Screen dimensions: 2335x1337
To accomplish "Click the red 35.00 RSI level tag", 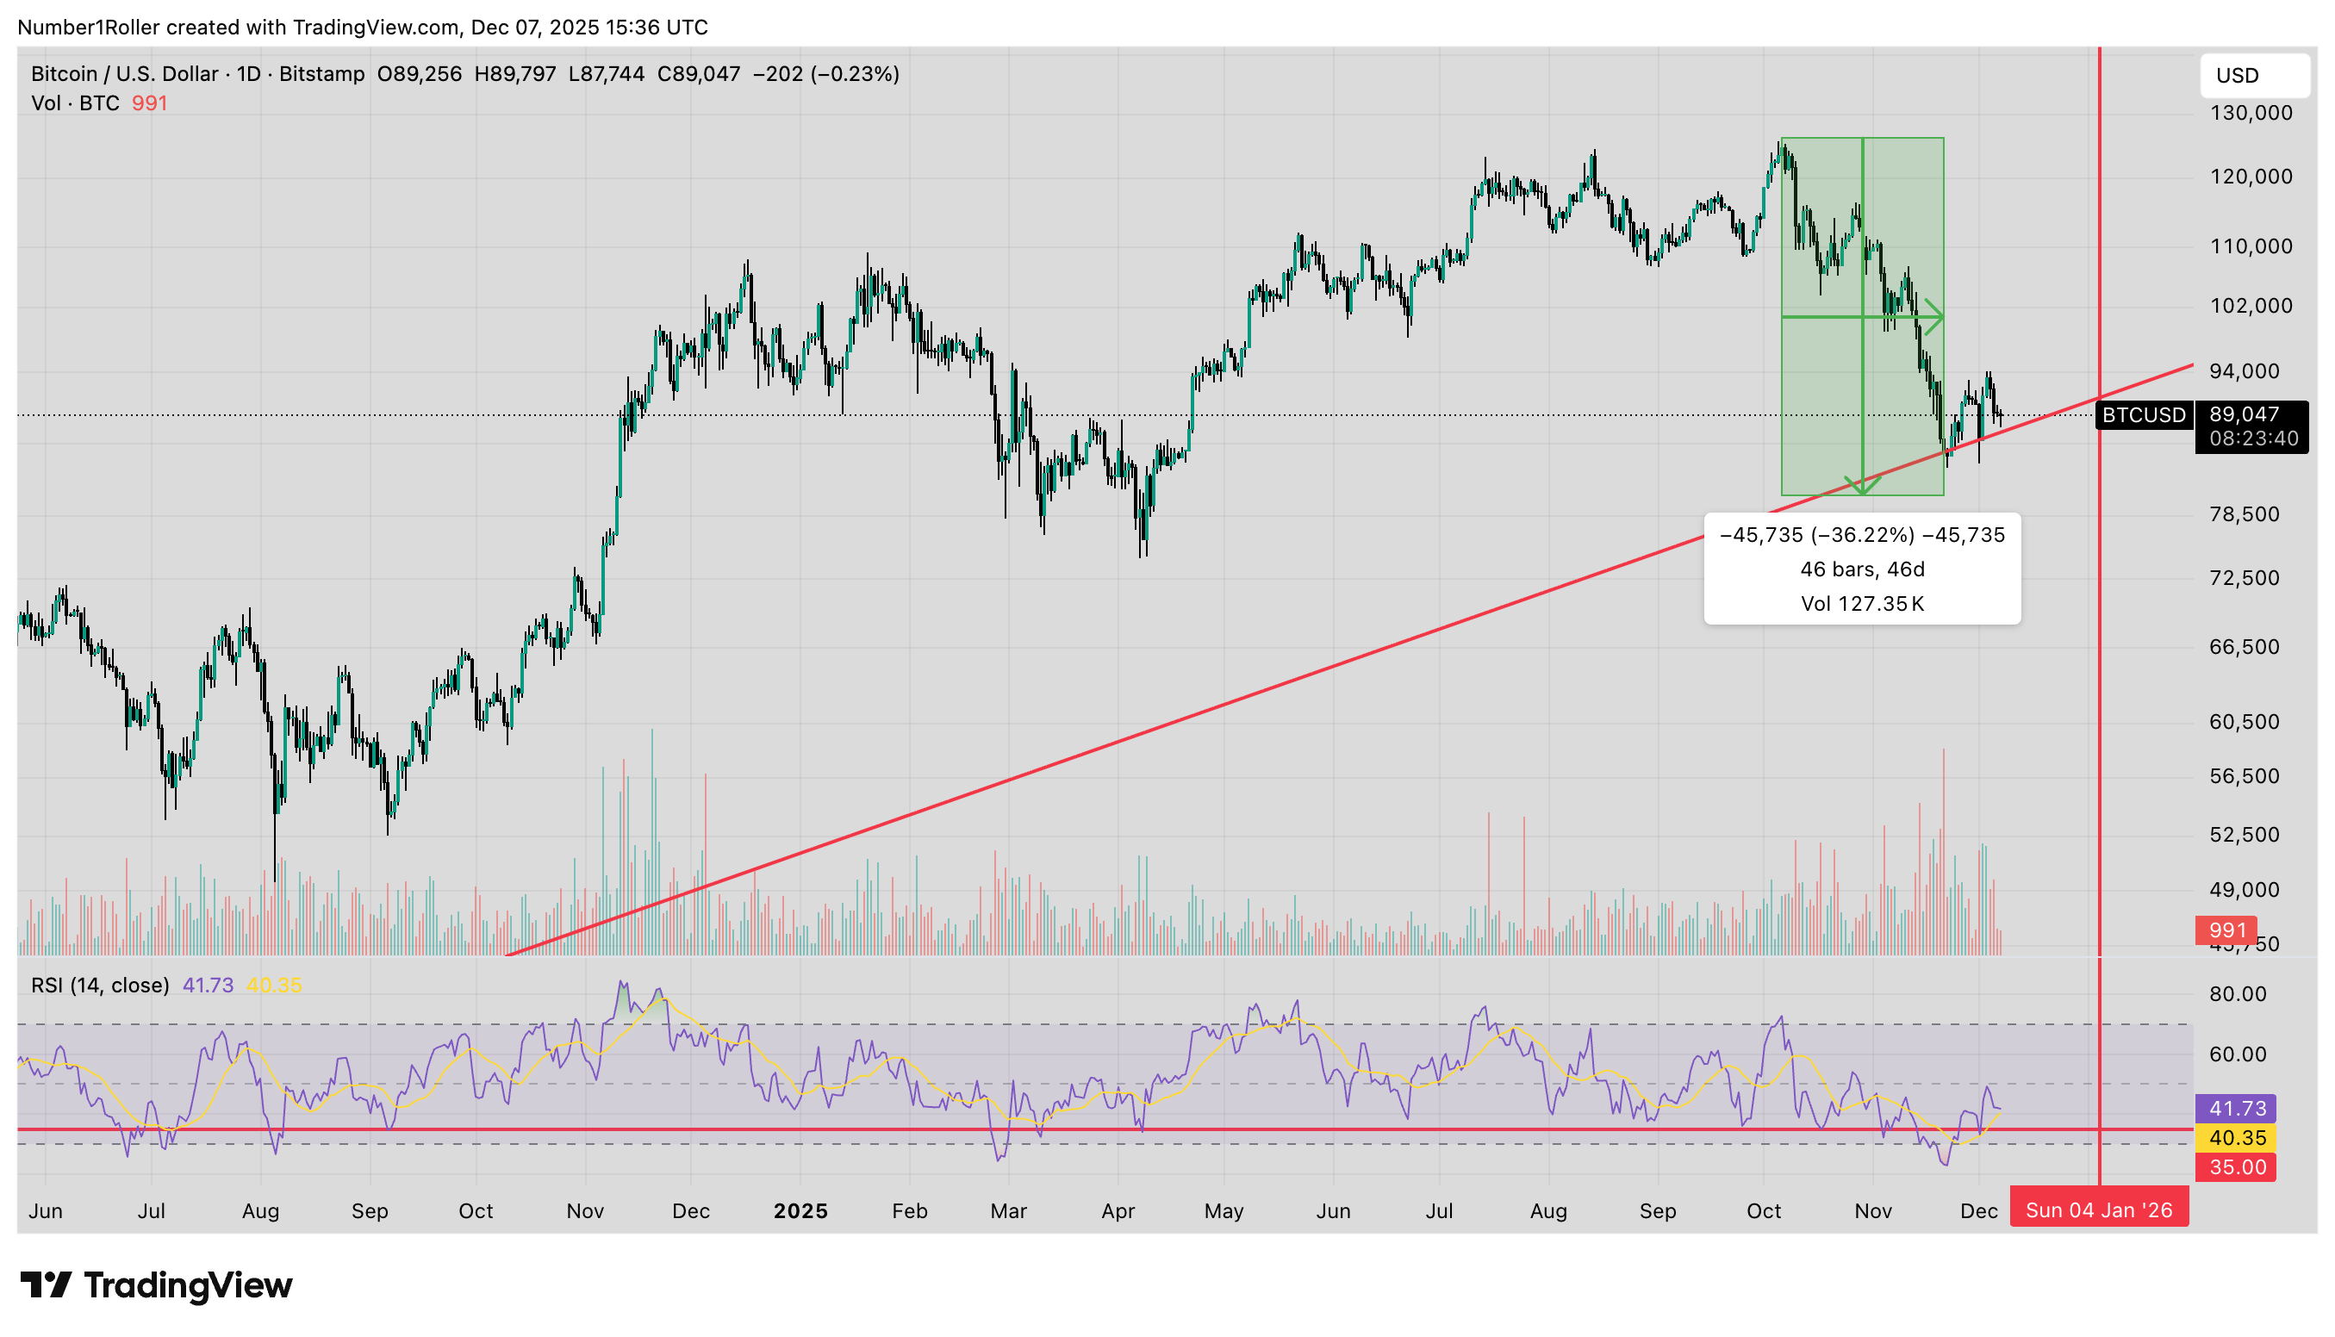I will [x=2237, y=1167].
